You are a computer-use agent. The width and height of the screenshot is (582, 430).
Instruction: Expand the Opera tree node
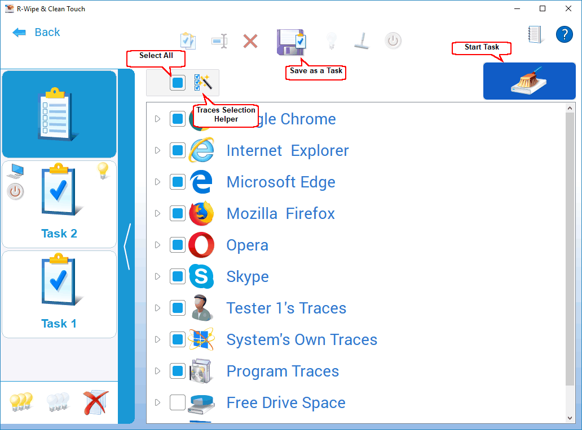158,245
